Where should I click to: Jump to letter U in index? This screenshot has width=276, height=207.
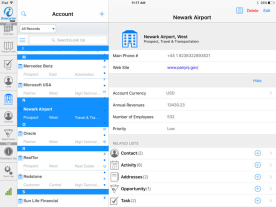coord(104,166)
